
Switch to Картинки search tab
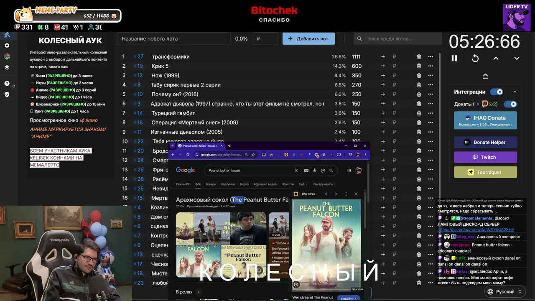tap(228, 184)
